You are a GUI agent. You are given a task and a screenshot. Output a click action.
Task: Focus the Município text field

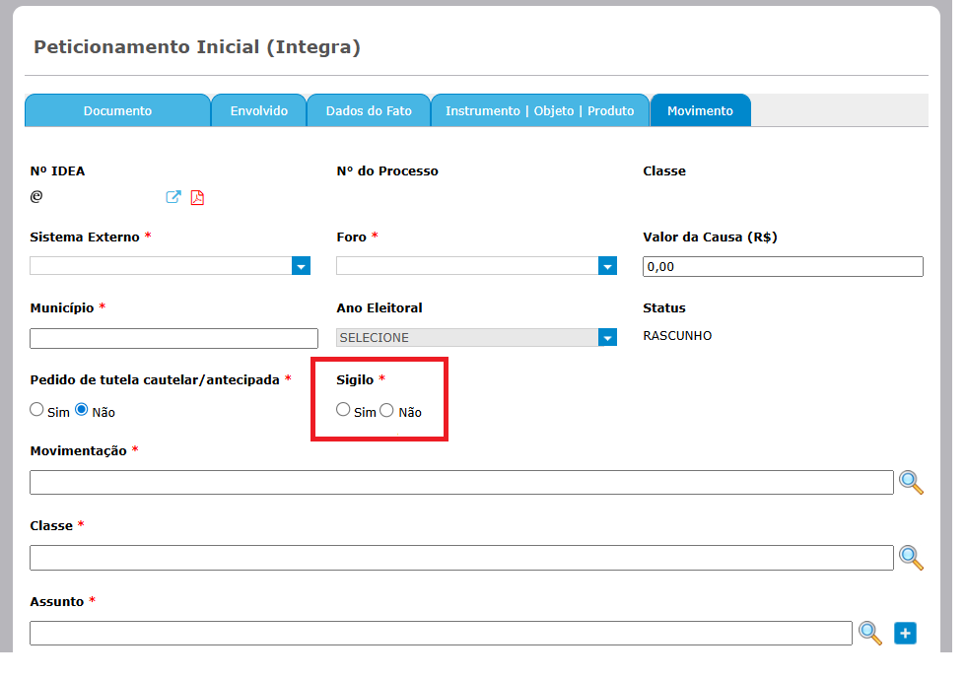coord(173,339)
